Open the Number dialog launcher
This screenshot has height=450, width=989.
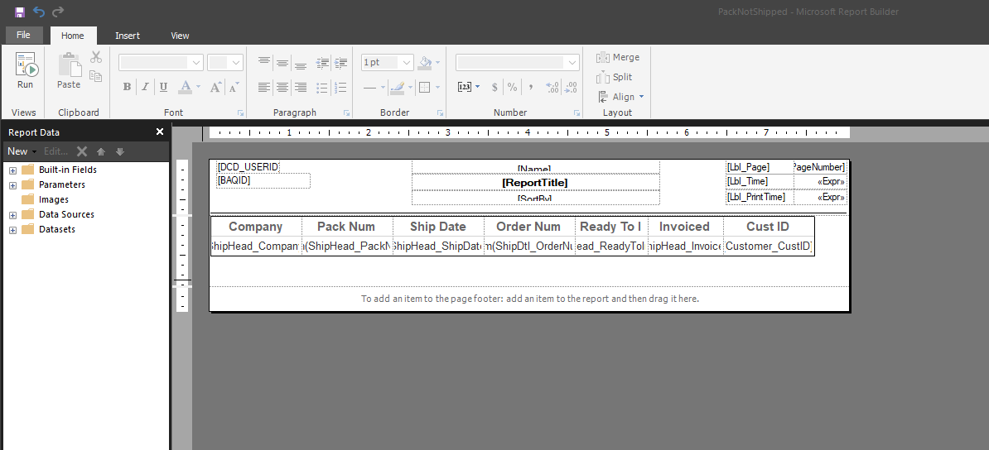click(577, 112)
